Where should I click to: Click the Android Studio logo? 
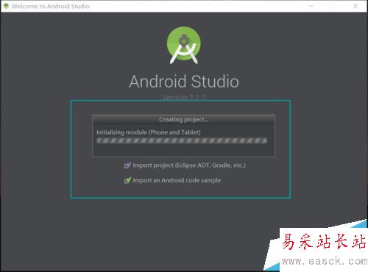pos(184,46)
